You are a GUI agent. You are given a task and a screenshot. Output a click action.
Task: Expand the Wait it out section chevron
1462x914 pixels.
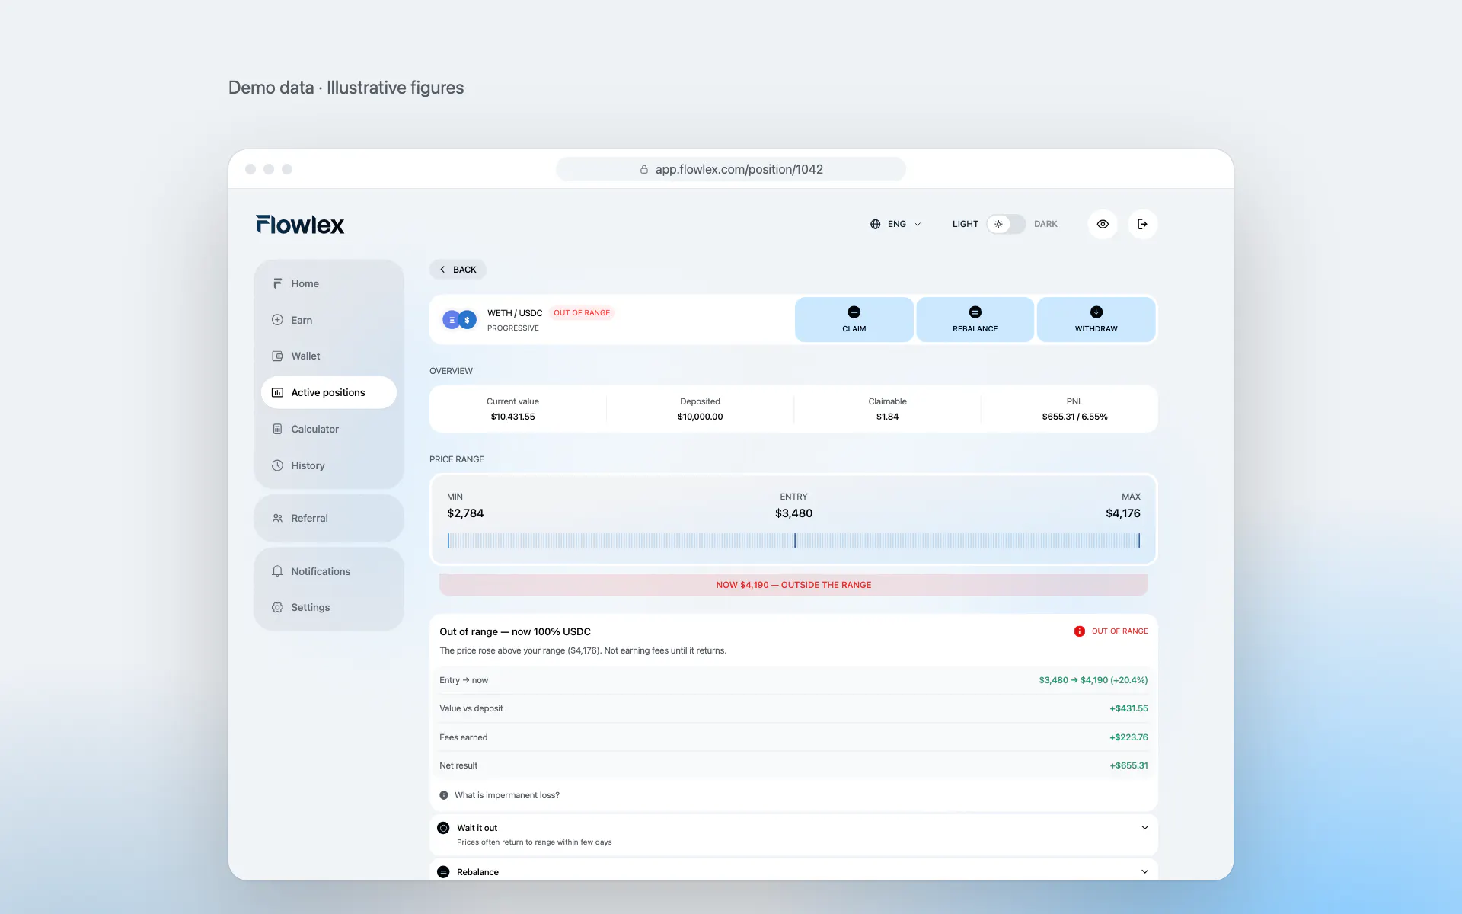click(1144, 828)
